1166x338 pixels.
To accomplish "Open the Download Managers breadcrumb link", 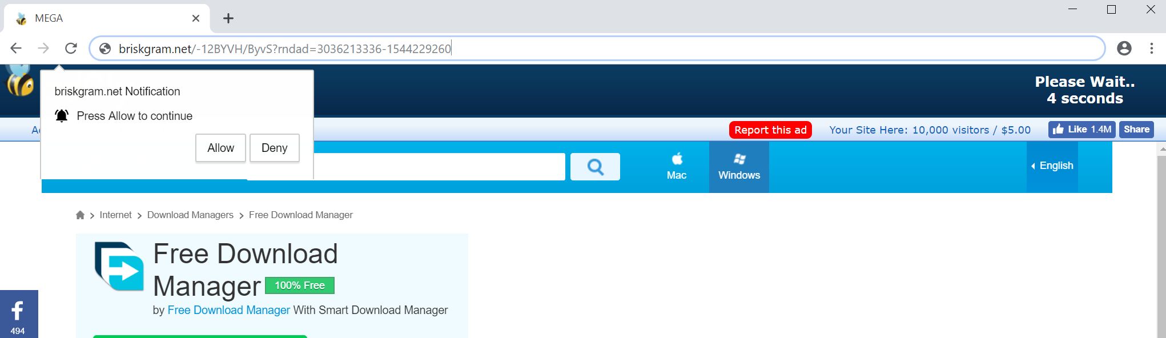I will click(190, 215).
